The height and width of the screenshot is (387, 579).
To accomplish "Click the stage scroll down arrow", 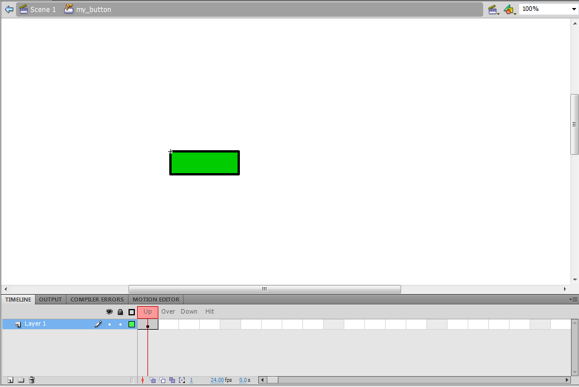I will pyautogui.click(x=574, y=280).
